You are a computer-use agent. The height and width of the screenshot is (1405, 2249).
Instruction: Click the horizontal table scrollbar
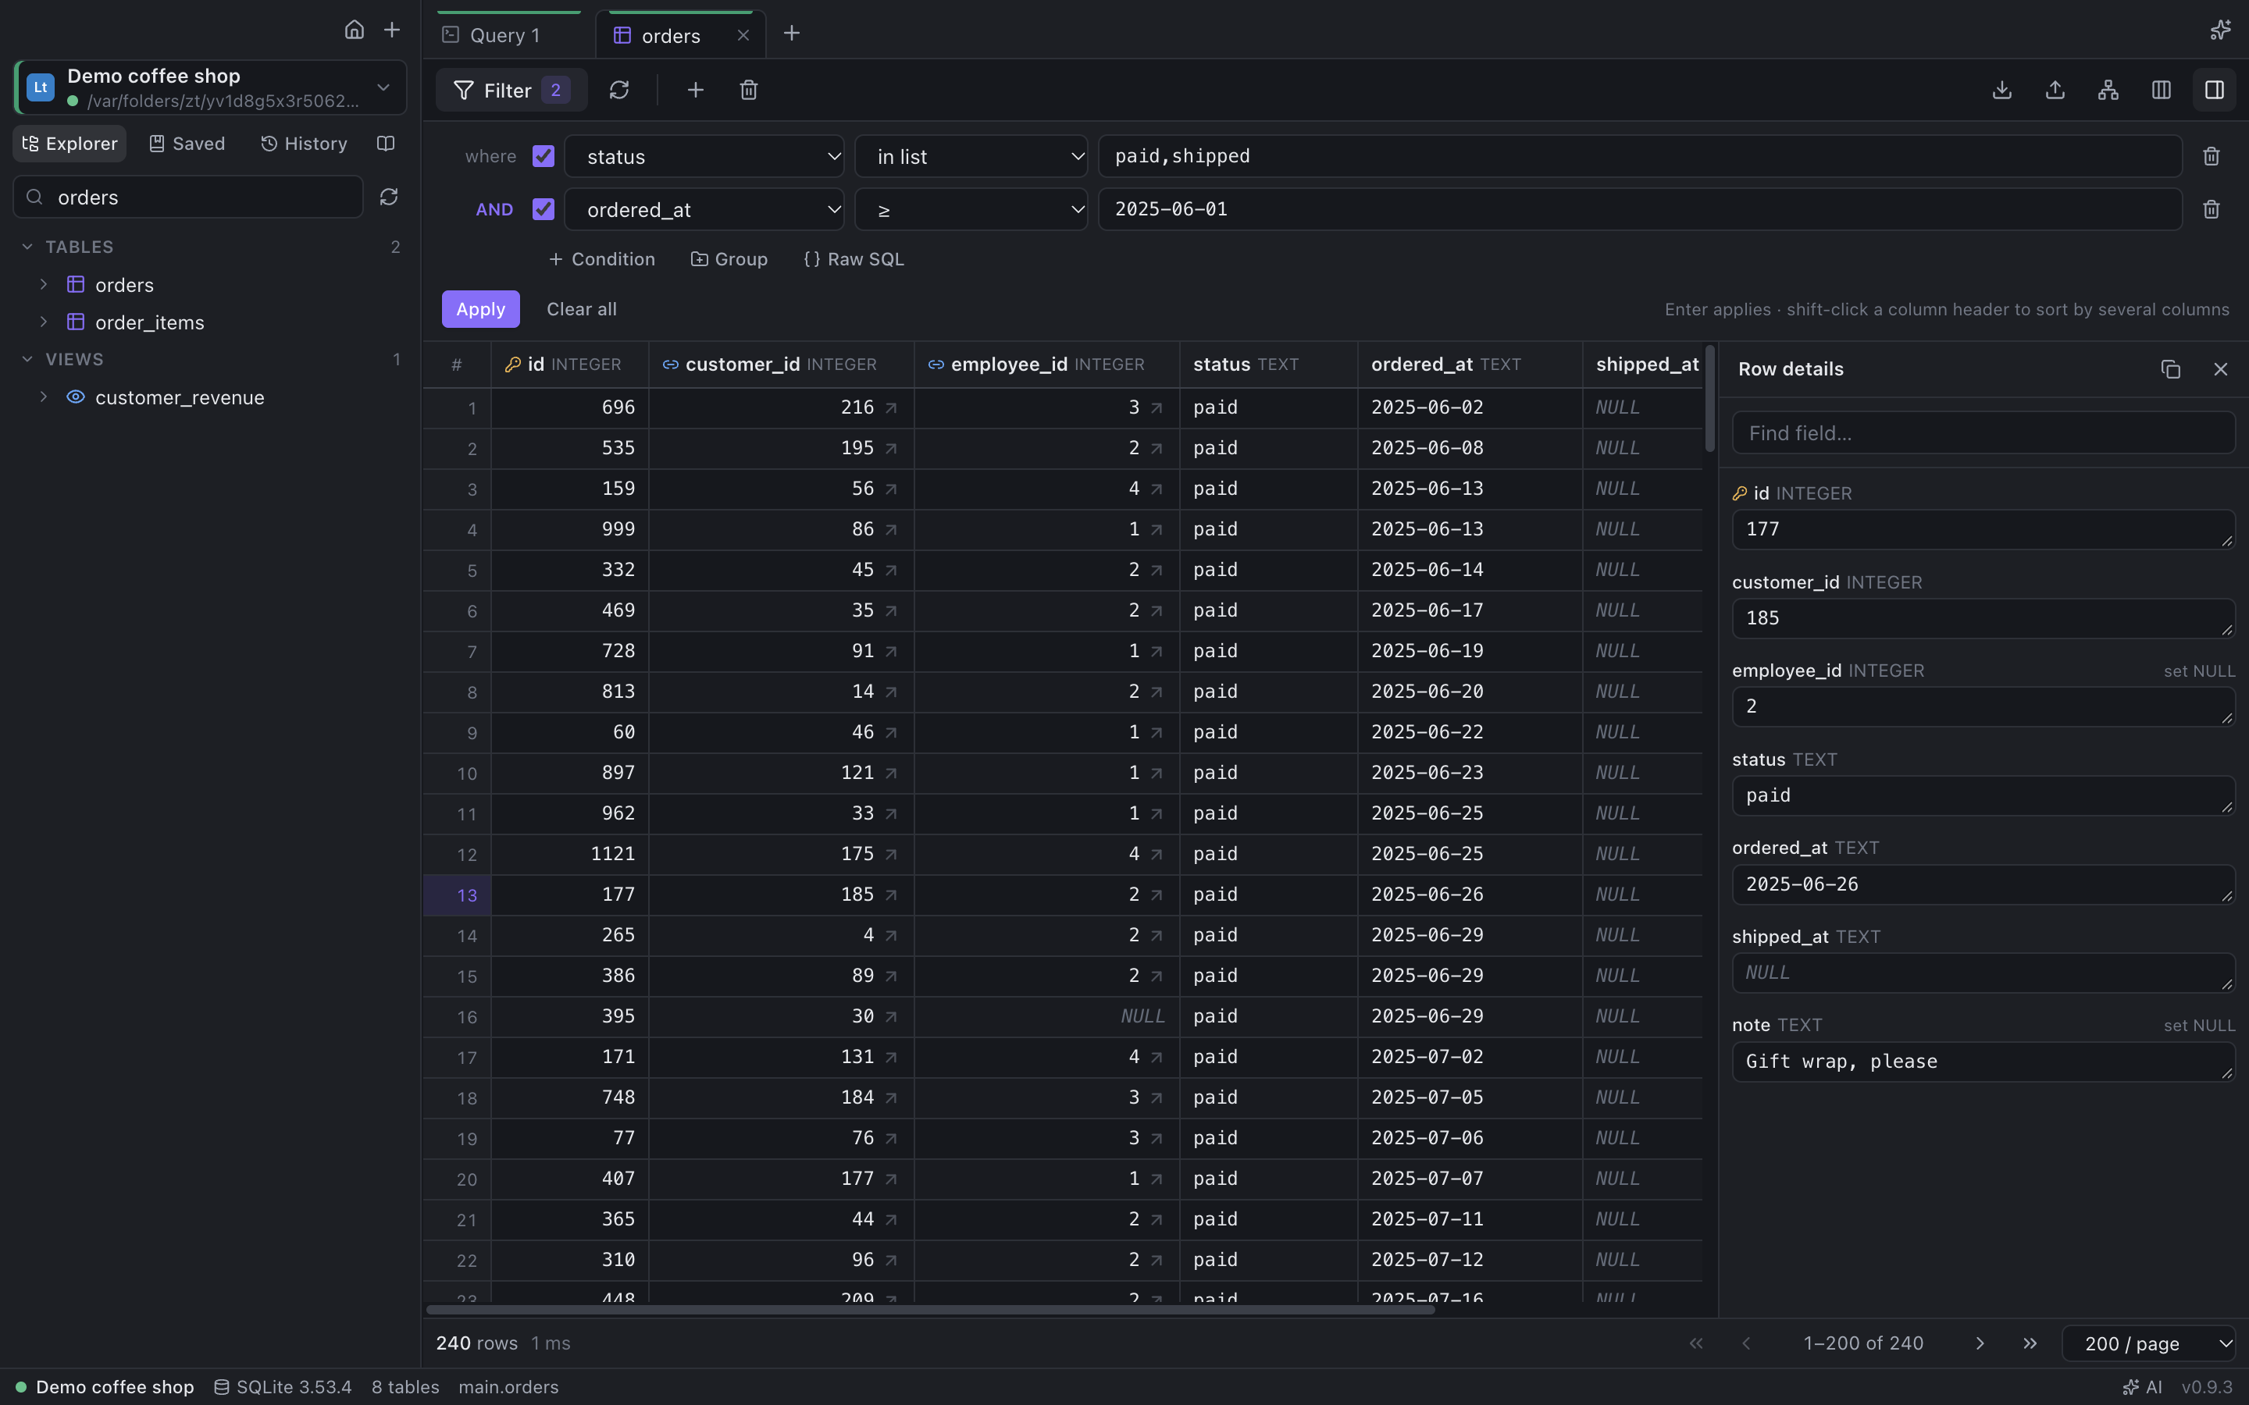tap(929, 1309)
